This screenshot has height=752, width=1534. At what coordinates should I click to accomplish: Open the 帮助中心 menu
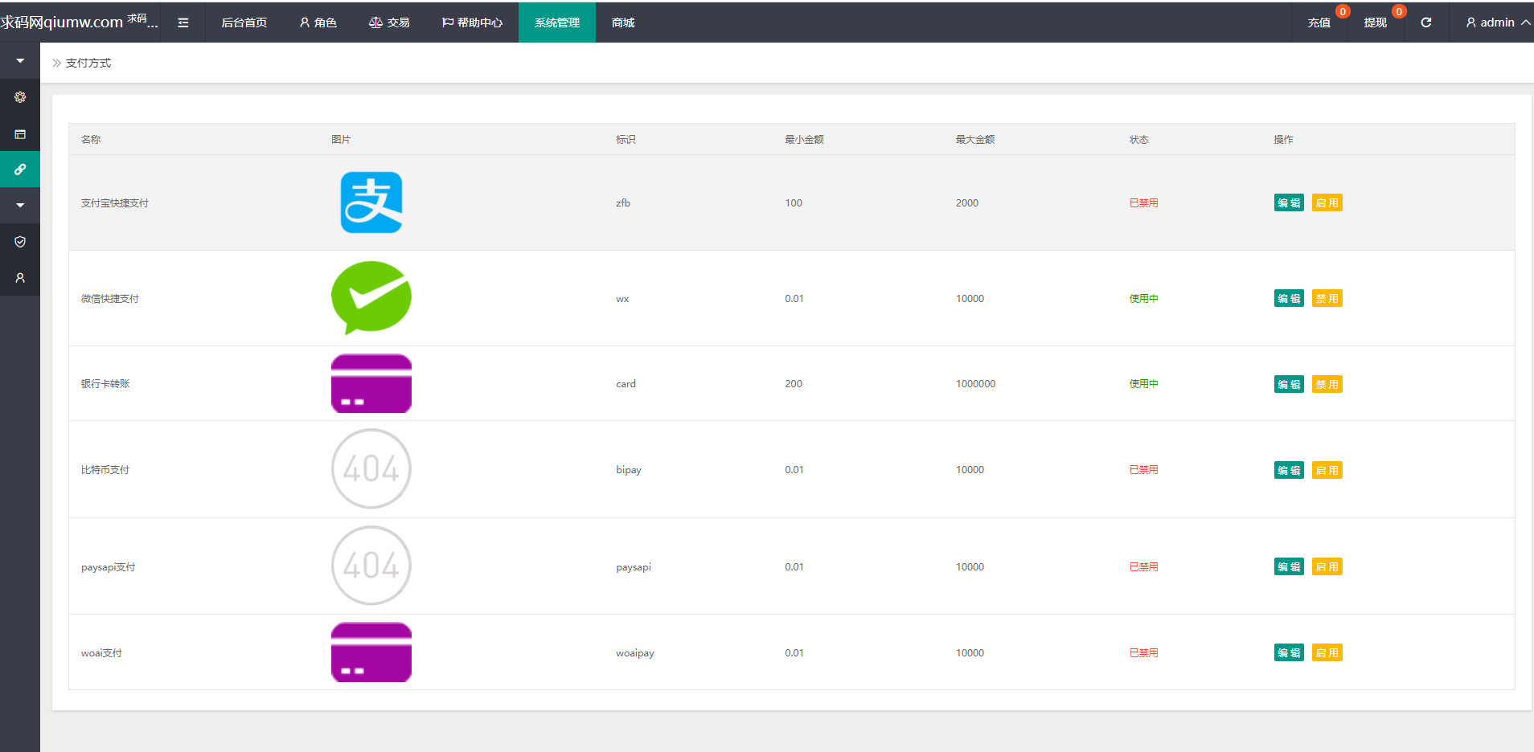[472, 22]
